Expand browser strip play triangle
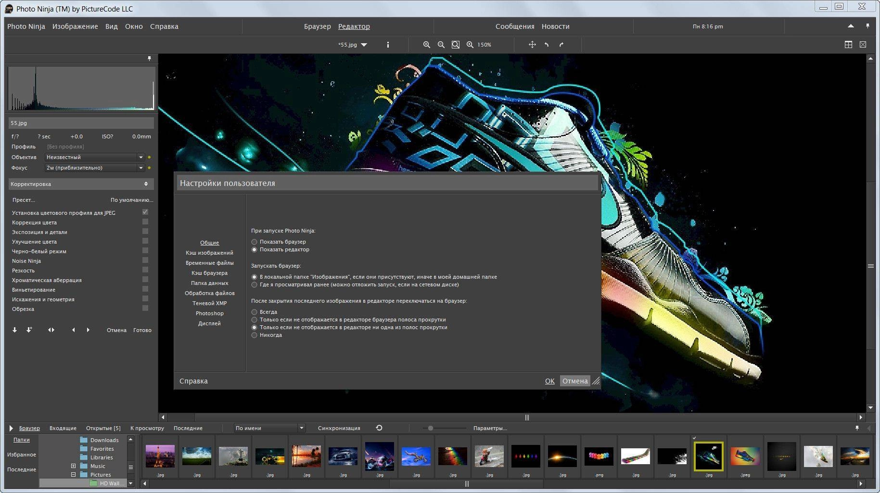This screenshot has width=880, height=493. tap(11, 428)
